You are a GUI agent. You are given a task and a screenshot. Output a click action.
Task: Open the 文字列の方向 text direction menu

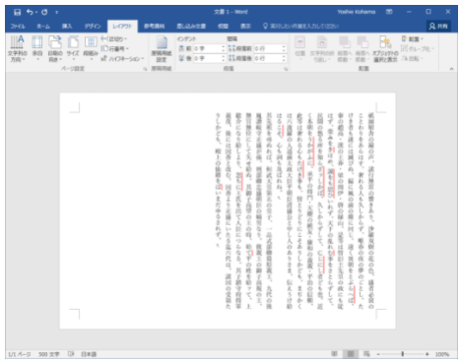click(x=17, y=48)
